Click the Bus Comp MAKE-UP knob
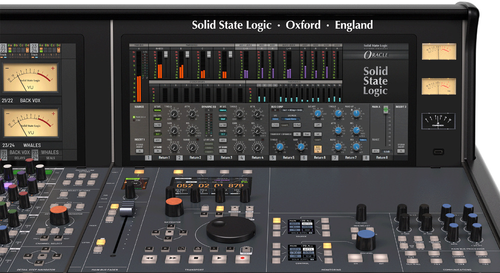Screen dimensions: 500x273 (x=356, y=114)
